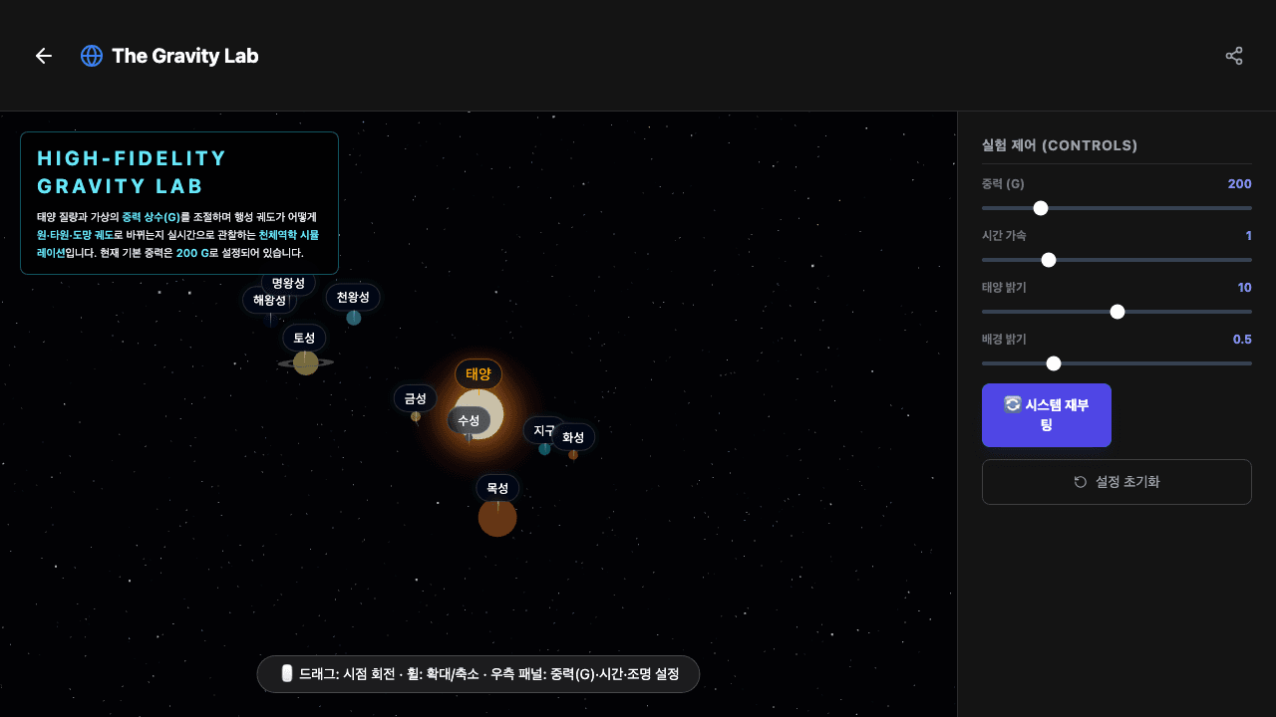Screen dimensions: 1276x717
Task: Click the Jupiter planet sphere
Action: pos(497,519)
